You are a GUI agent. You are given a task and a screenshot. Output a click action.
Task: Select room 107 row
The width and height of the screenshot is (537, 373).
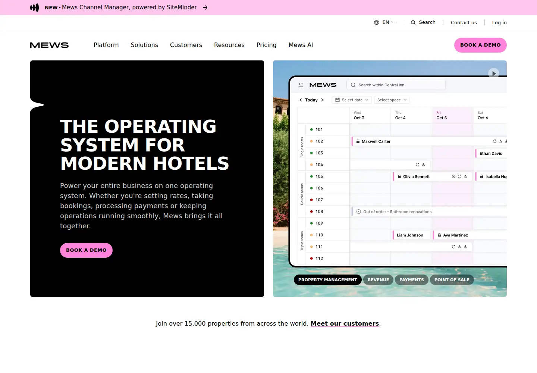pyautogui.click(x=327, y=200)
